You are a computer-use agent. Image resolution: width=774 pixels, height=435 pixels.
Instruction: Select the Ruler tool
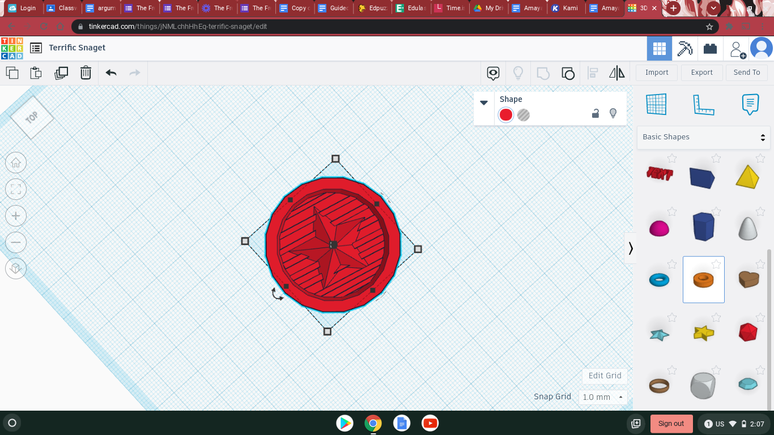[x=704, y=104]
